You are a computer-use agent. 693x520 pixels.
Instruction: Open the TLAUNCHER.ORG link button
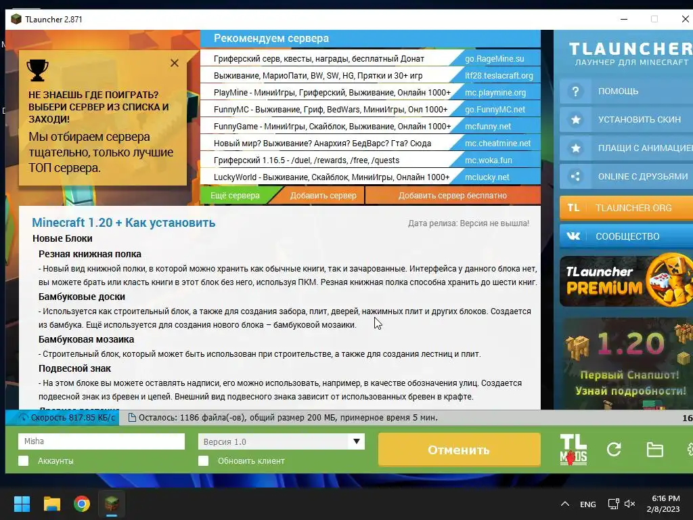click(x=626, y=208)
